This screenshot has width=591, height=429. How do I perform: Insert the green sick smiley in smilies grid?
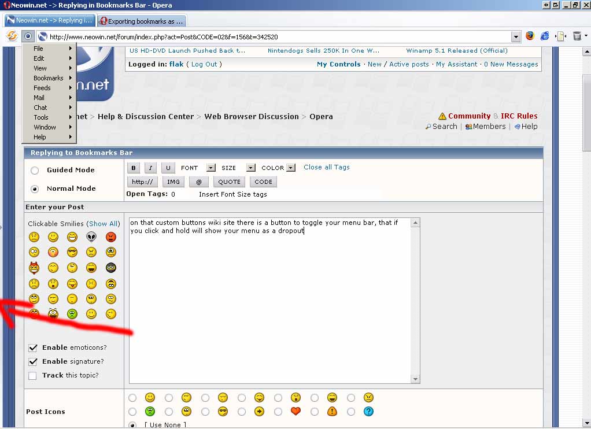click(72, 313)
